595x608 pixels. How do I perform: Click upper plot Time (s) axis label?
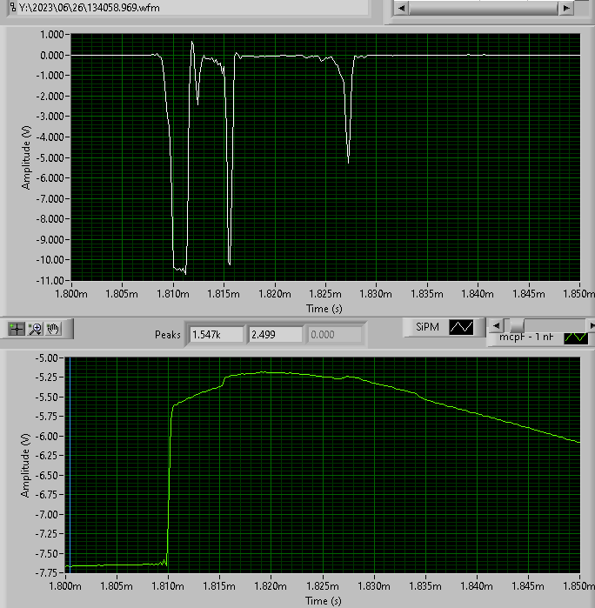click(x=324, y=309)
